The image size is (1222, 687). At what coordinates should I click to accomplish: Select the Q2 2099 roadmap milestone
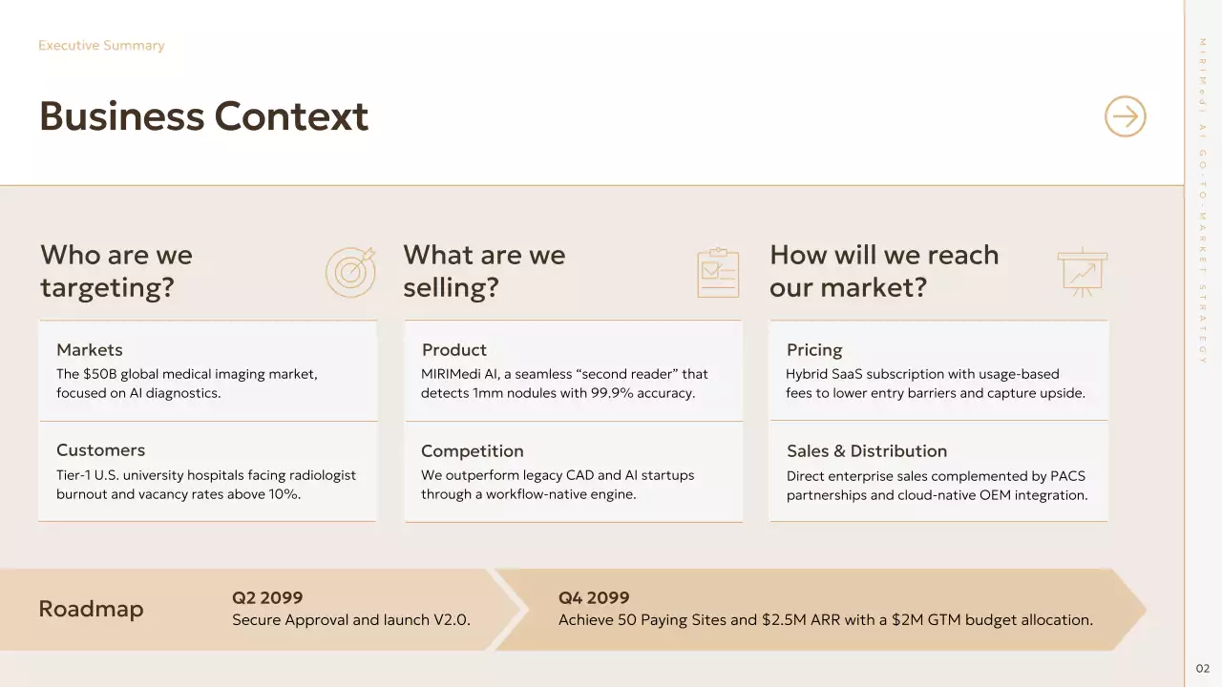point(350,609)
